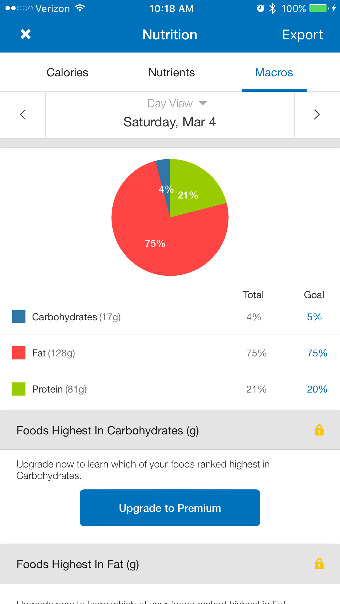This screenshot has height=604, width=340.
Task: Open the Day View dropdown
Action: tap(177, 103)
